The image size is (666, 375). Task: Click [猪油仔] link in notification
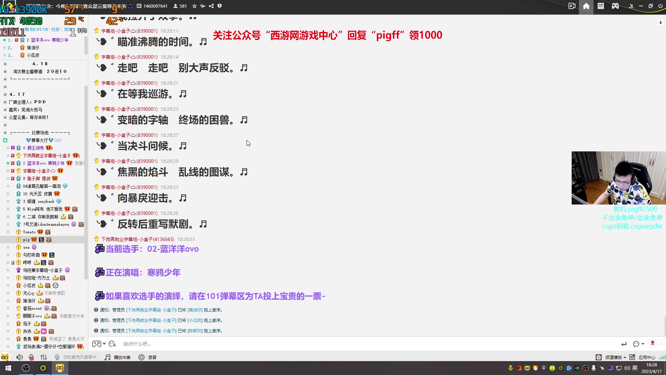click(195, 310)
